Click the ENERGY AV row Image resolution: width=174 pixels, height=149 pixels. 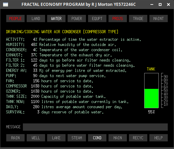pos(66,71)
